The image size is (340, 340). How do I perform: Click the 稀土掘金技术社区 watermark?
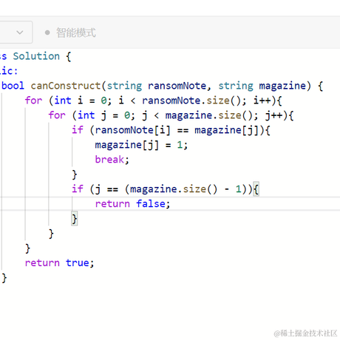pos(305,333)
